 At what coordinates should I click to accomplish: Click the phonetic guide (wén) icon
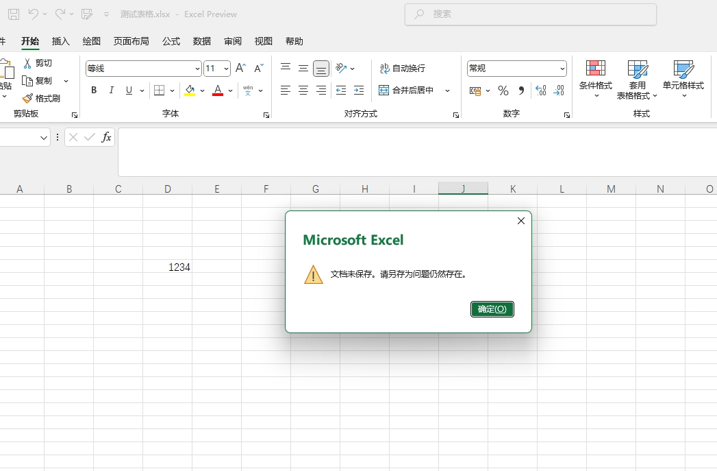click(x=248, y=90)
